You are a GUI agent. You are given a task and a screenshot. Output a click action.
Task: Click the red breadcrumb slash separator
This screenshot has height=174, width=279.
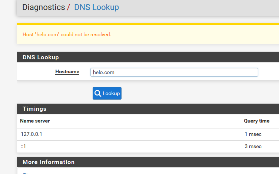[69, 7]
